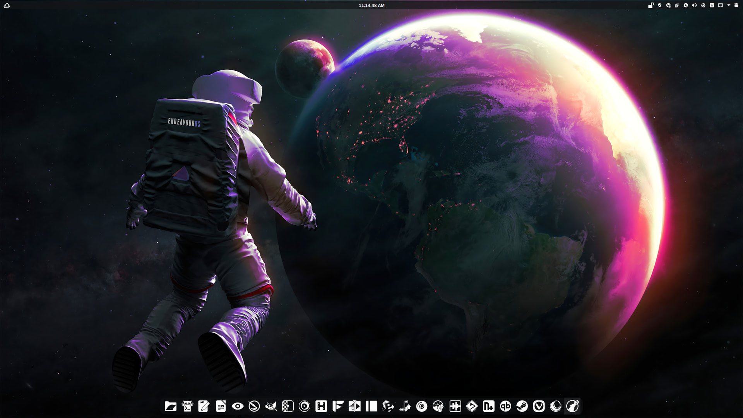Image resolution: width=743 pixels, height=418 pixels.
Task: Open the citrus-slice music app in dock
Action: coord(438,406)
